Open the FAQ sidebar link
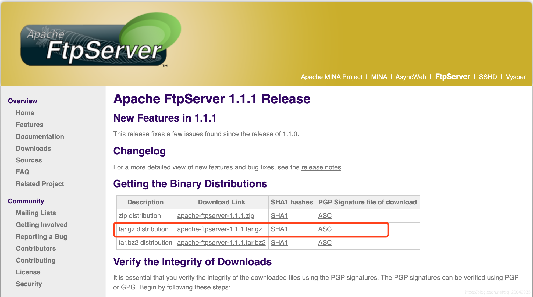This screenshot has width=533, height=297. [x=23, y=172]
